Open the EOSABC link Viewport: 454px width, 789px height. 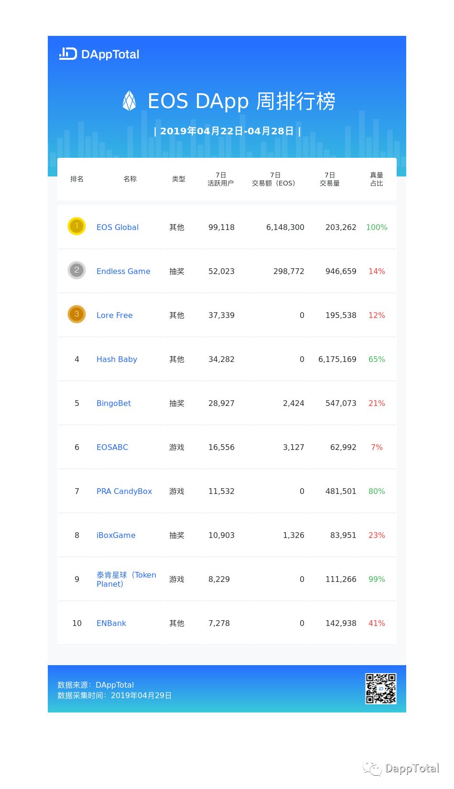coord(112,447)
